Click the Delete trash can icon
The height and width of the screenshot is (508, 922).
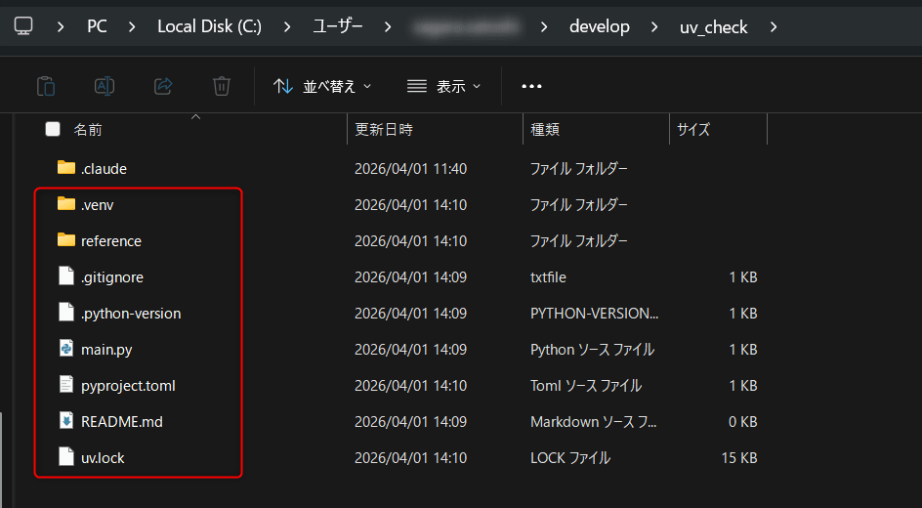pyautogui.click(x=221, y=86)
